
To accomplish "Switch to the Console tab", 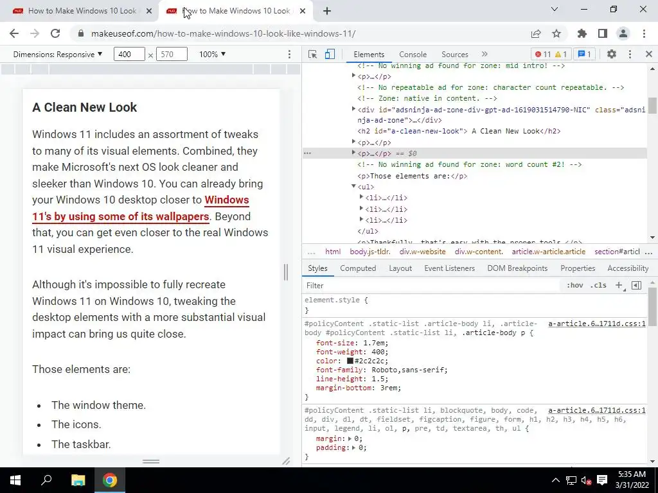I will pyautogui.click(x=413, y=54).
